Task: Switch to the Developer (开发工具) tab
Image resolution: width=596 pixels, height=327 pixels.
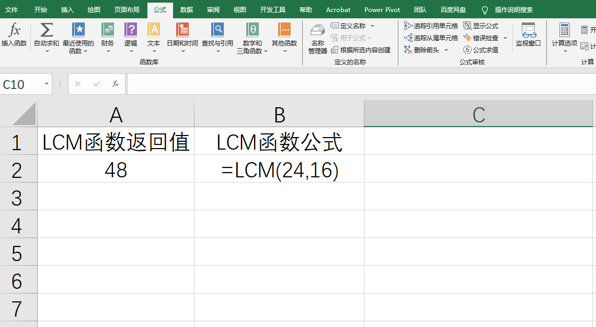Action: (x=272, y=9)
